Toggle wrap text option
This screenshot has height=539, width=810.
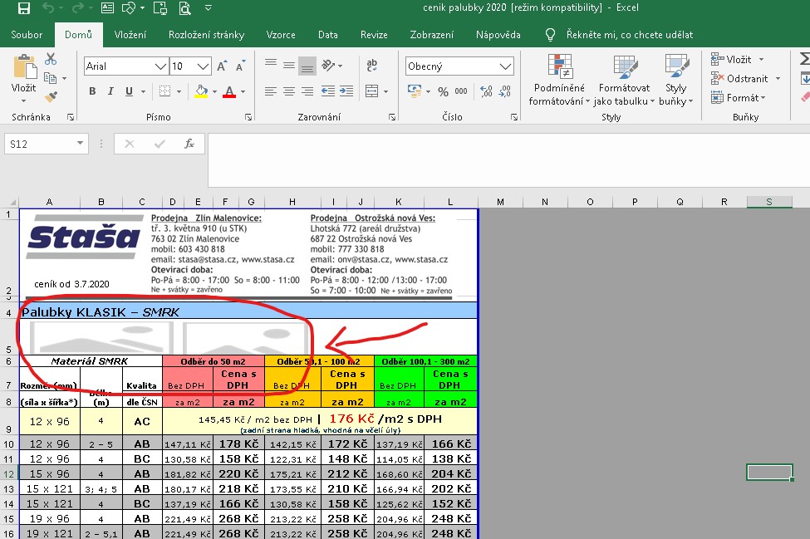coord(371,66)
